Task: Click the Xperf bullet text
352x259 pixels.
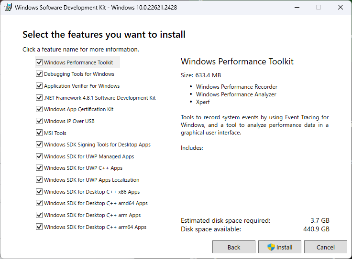Action: point(203,102)
